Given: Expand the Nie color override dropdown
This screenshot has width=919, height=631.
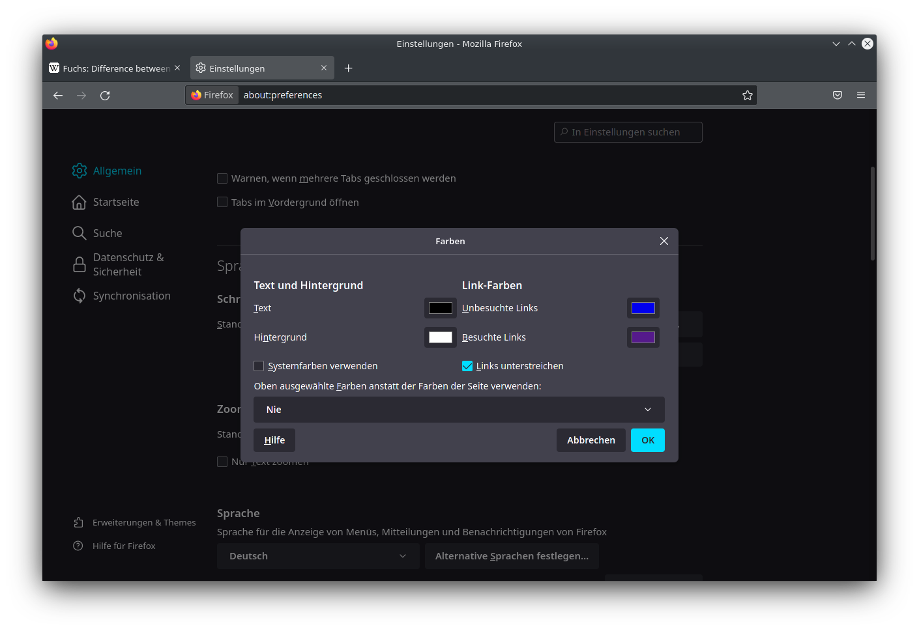Looking at the screenshot, I should 459,410.
